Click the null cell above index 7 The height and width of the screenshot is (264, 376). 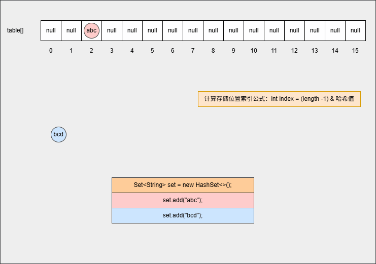click(193, 30)
